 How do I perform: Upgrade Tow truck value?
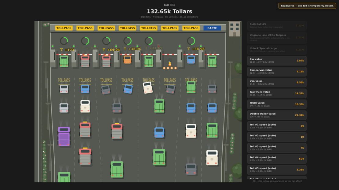click(x=277, y=93)
